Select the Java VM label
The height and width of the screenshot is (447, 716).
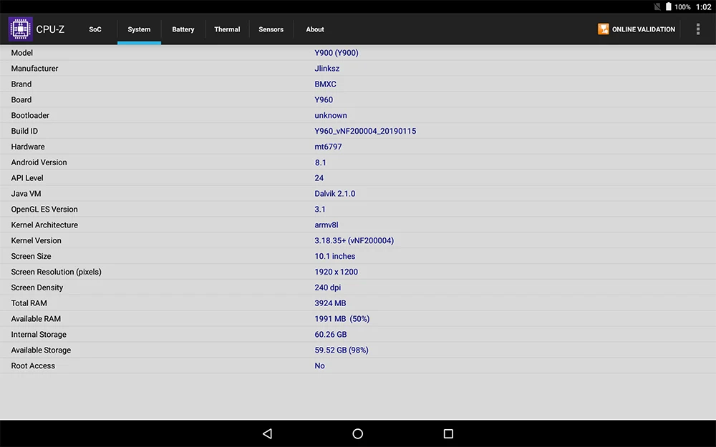click(x=26, y=193)
